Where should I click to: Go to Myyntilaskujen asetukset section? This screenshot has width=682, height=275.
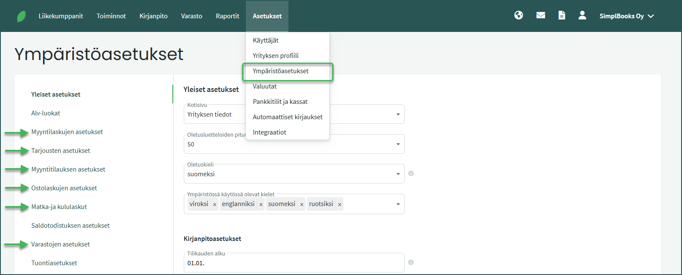(x=67, y=132)
